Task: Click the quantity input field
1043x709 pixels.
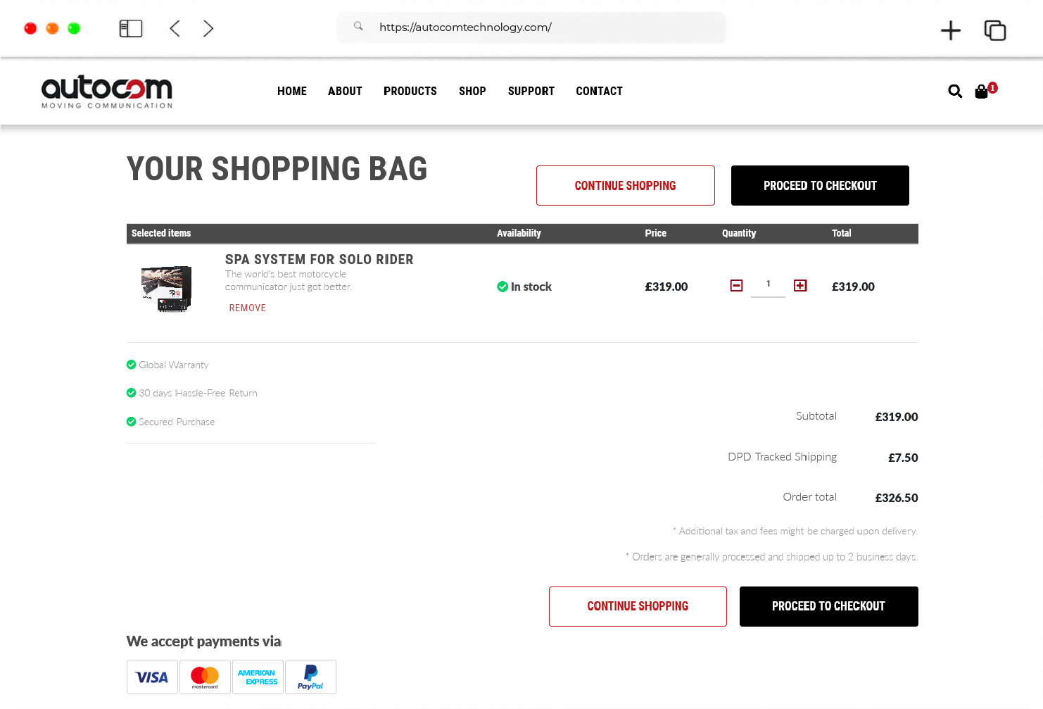Action: click(768, 284)
